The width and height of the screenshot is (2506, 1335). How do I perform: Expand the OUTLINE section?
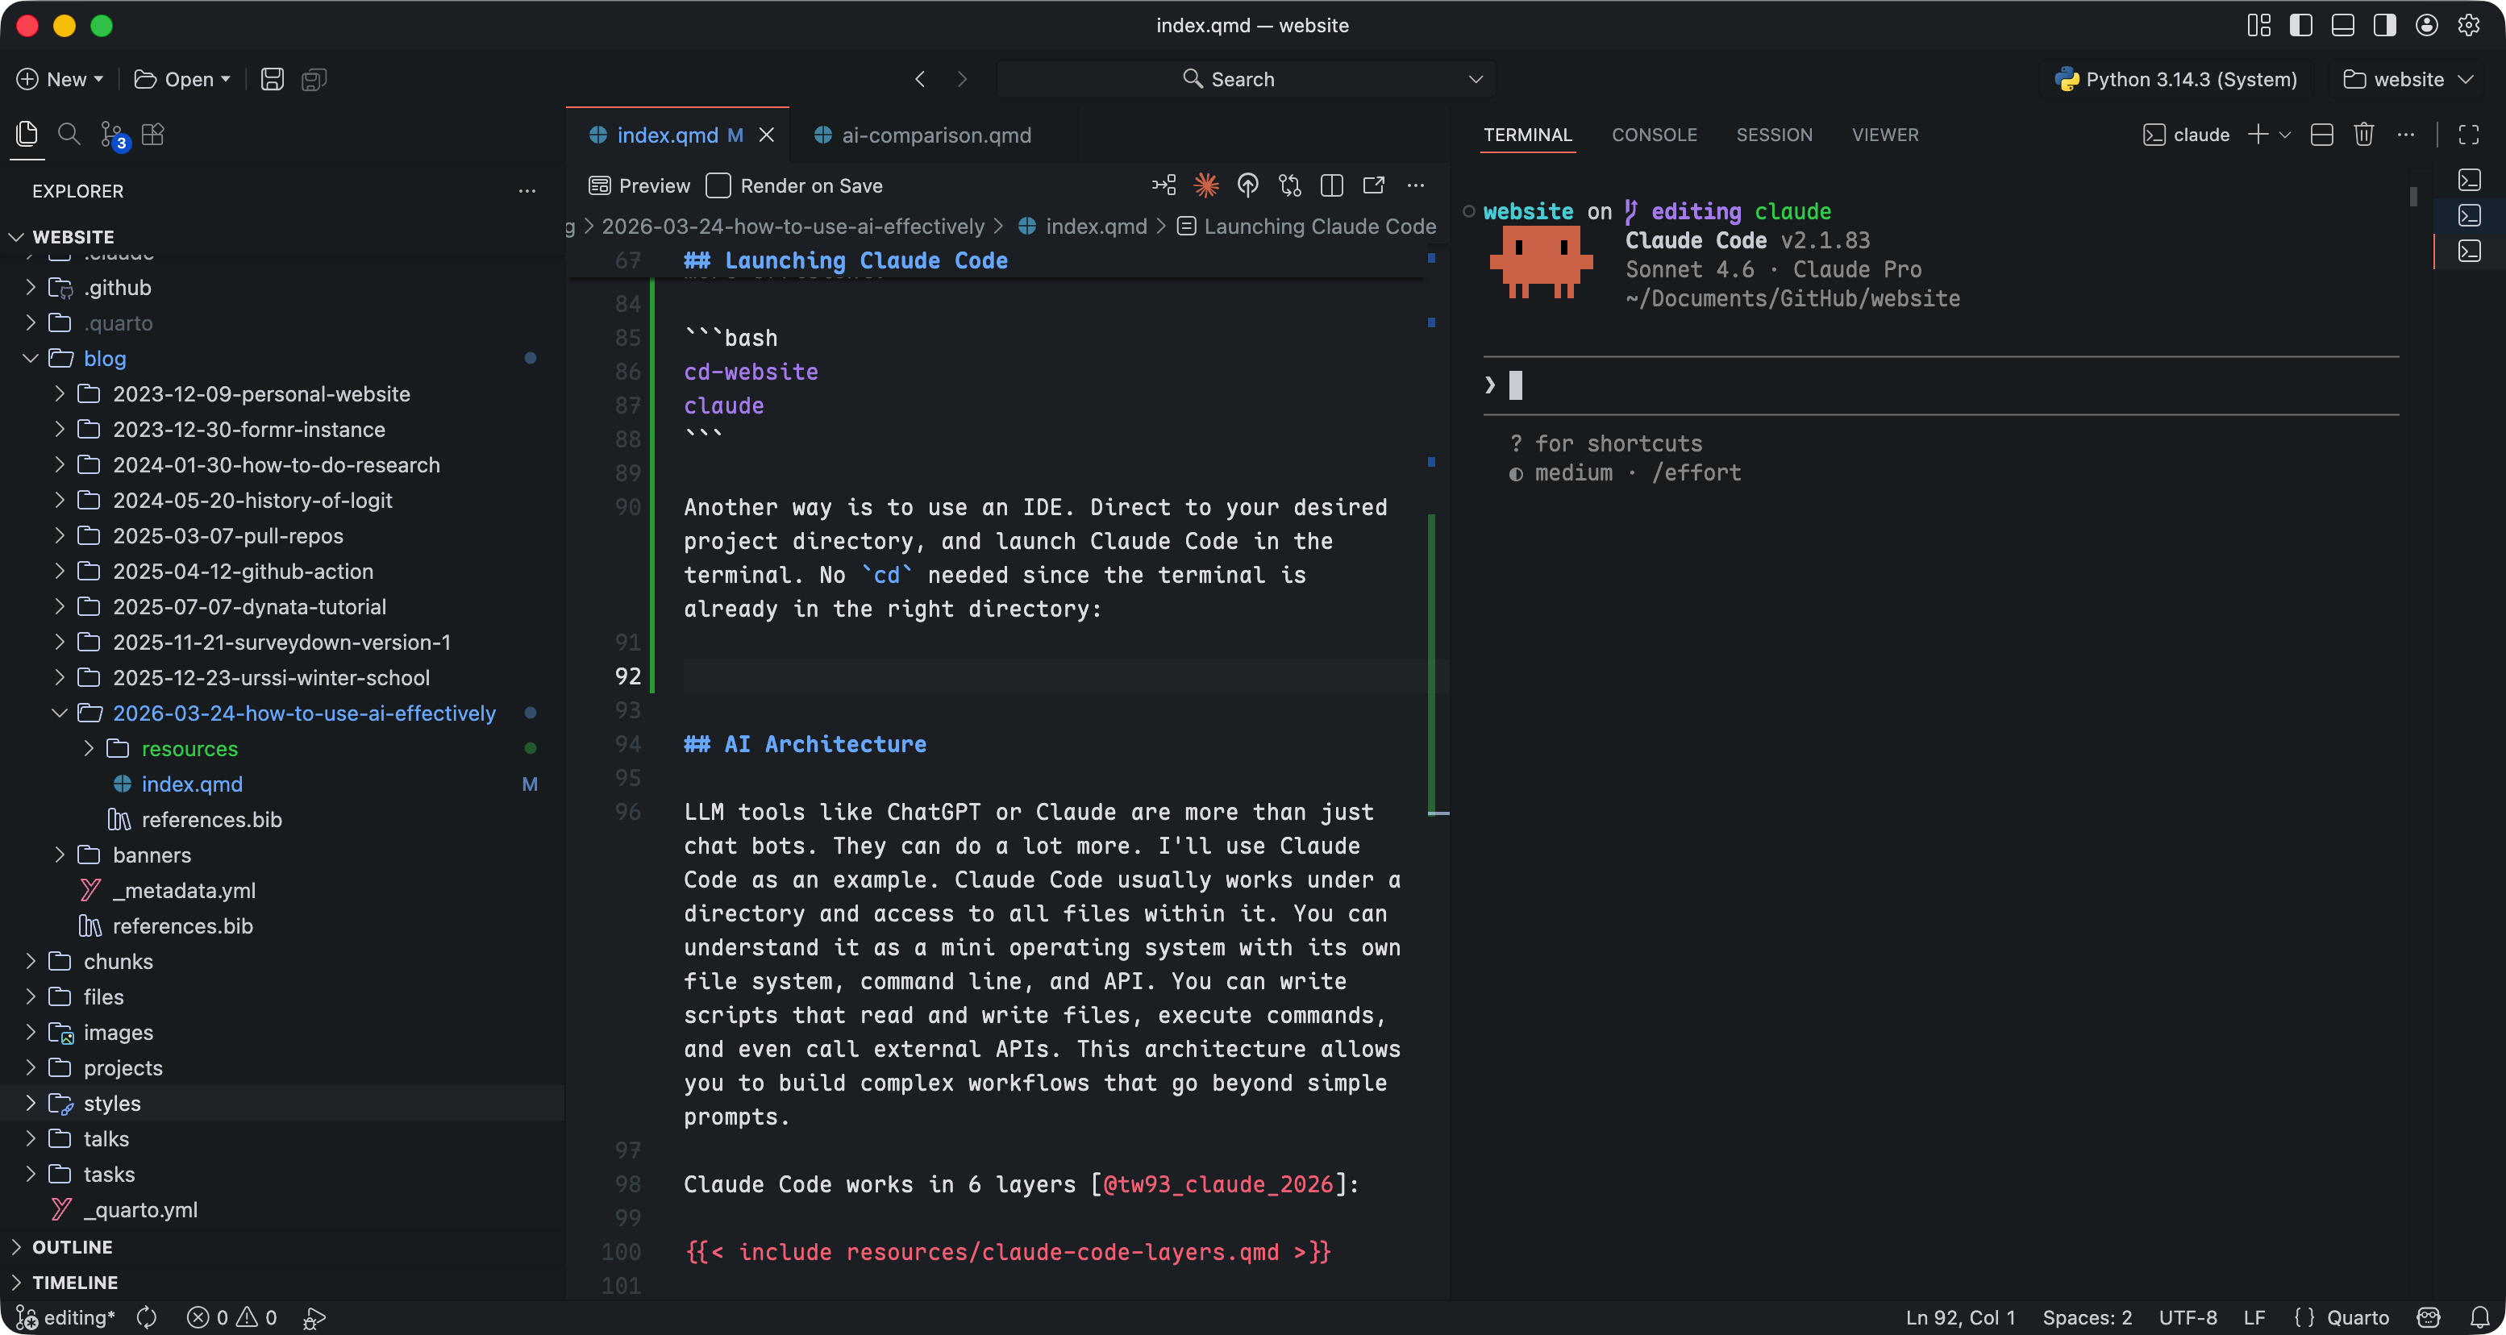(x=72, y=1246)
